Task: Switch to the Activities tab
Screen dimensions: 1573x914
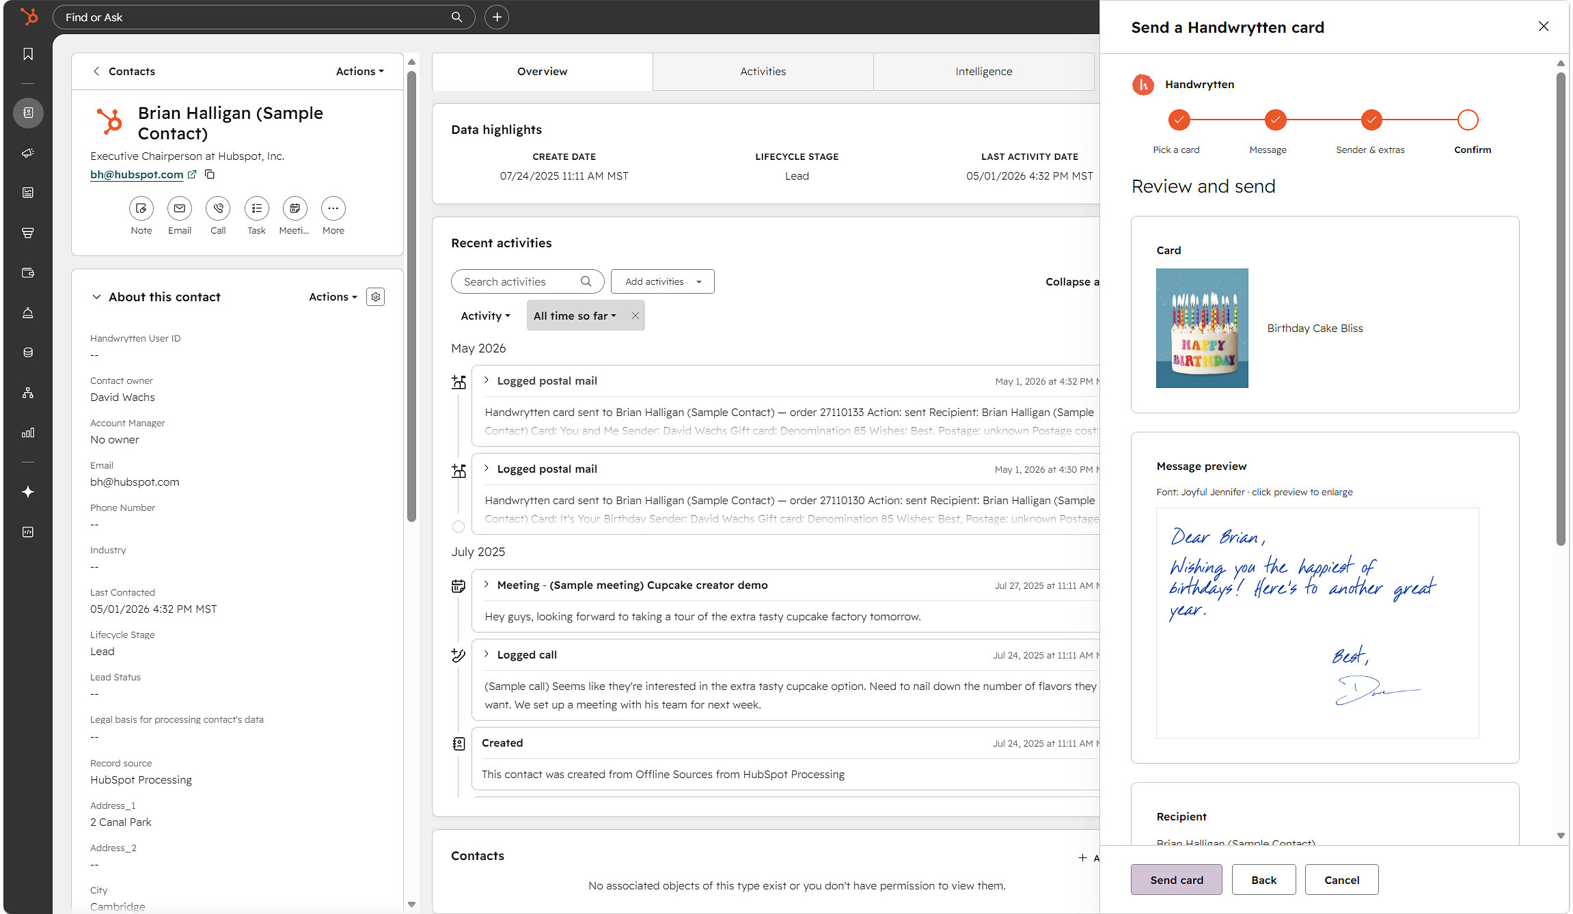Action: (763, 72)
